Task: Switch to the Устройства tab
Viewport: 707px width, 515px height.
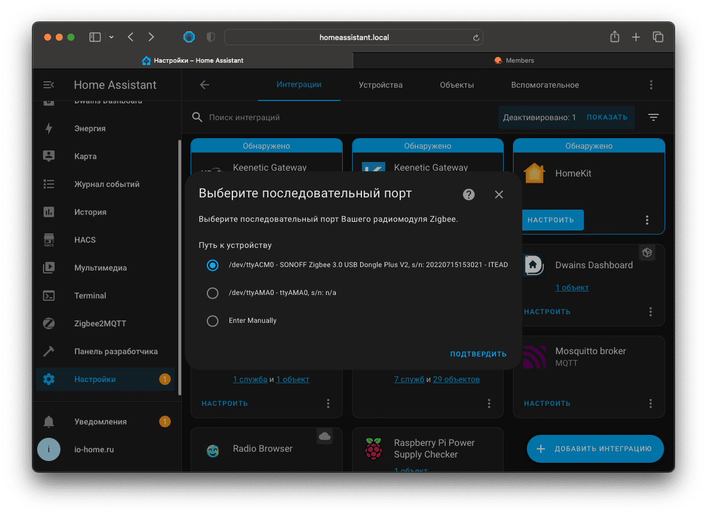Action: coord(381,85)
